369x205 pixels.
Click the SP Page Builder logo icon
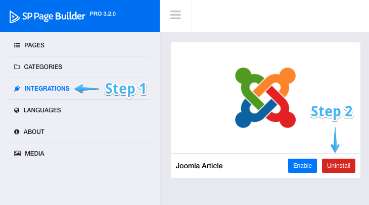pos(14,17)
